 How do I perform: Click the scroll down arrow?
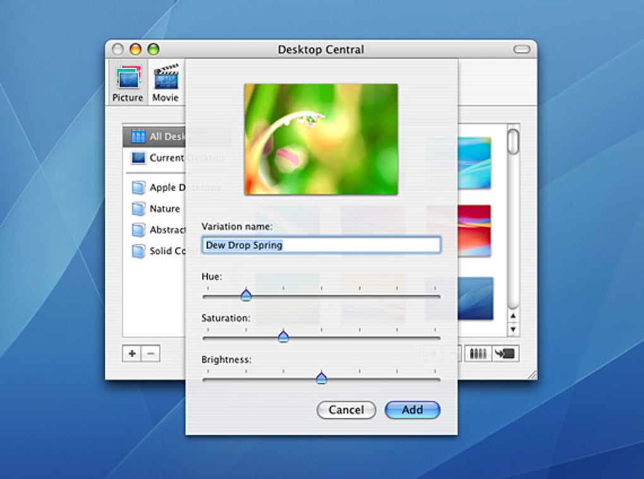tap(513, 329)
